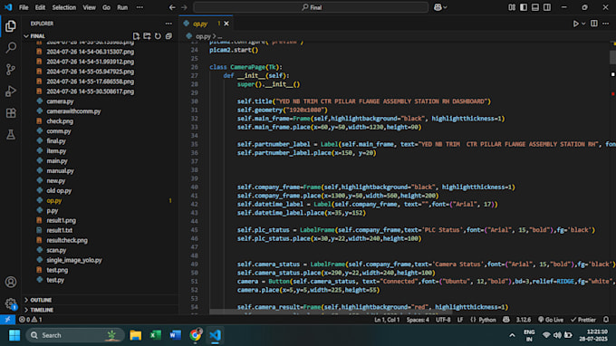Viewport: 616px width, 346px height.
Task: Open single_image_yolo.py file
Action: click(74, 260)
